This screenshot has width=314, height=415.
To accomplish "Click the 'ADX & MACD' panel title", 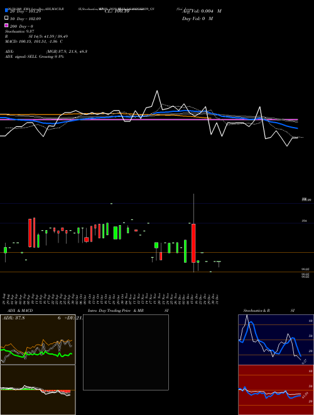I will pyautogui.click(x=20, y=311).
